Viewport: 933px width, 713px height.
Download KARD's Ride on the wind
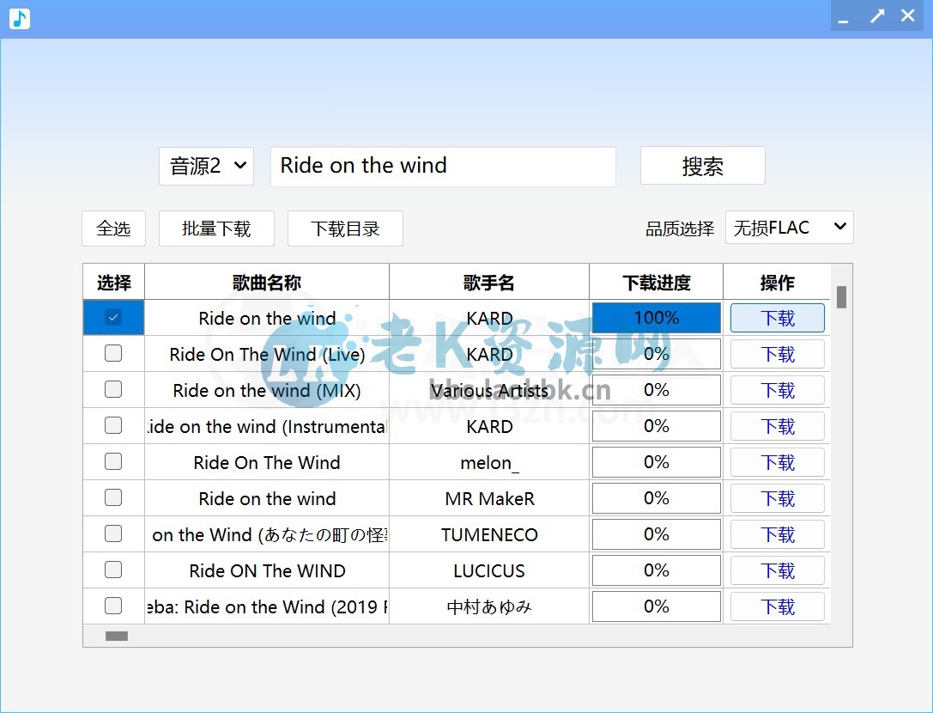click(x=778, y=318)
